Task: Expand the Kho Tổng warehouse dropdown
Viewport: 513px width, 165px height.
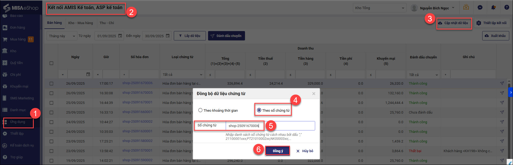Action: click(379, 8)
